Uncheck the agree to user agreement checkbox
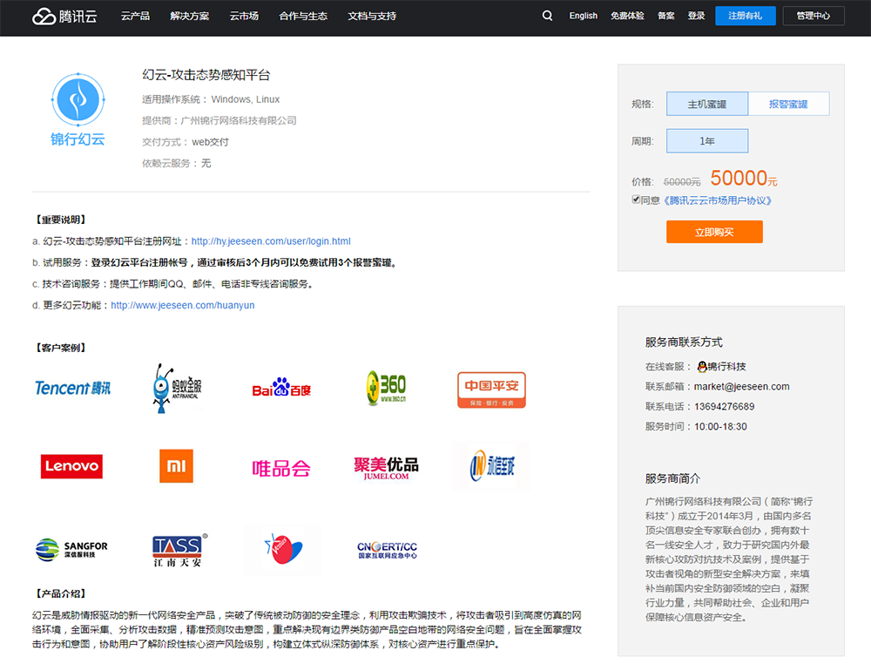This screenshot has height=664, width=871. pyautogui.click(x=636, y=200)
